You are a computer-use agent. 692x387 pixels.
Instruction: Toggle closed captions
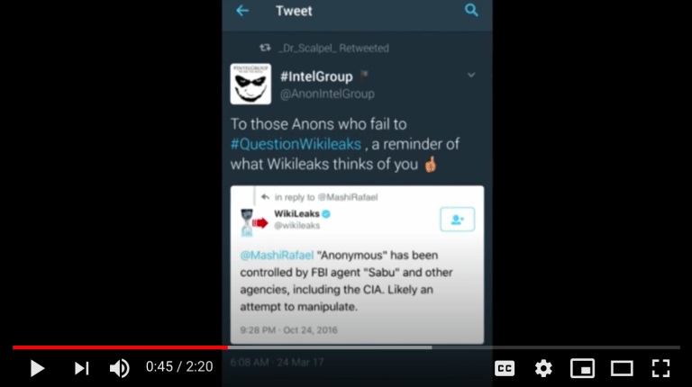coord(505,368)
